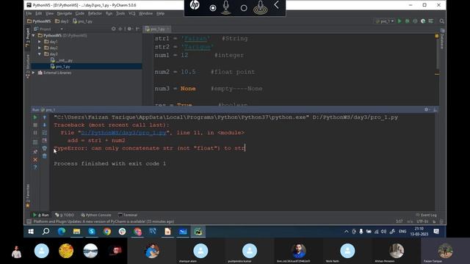
Task: Hide the Project panel
Action: 137,29
